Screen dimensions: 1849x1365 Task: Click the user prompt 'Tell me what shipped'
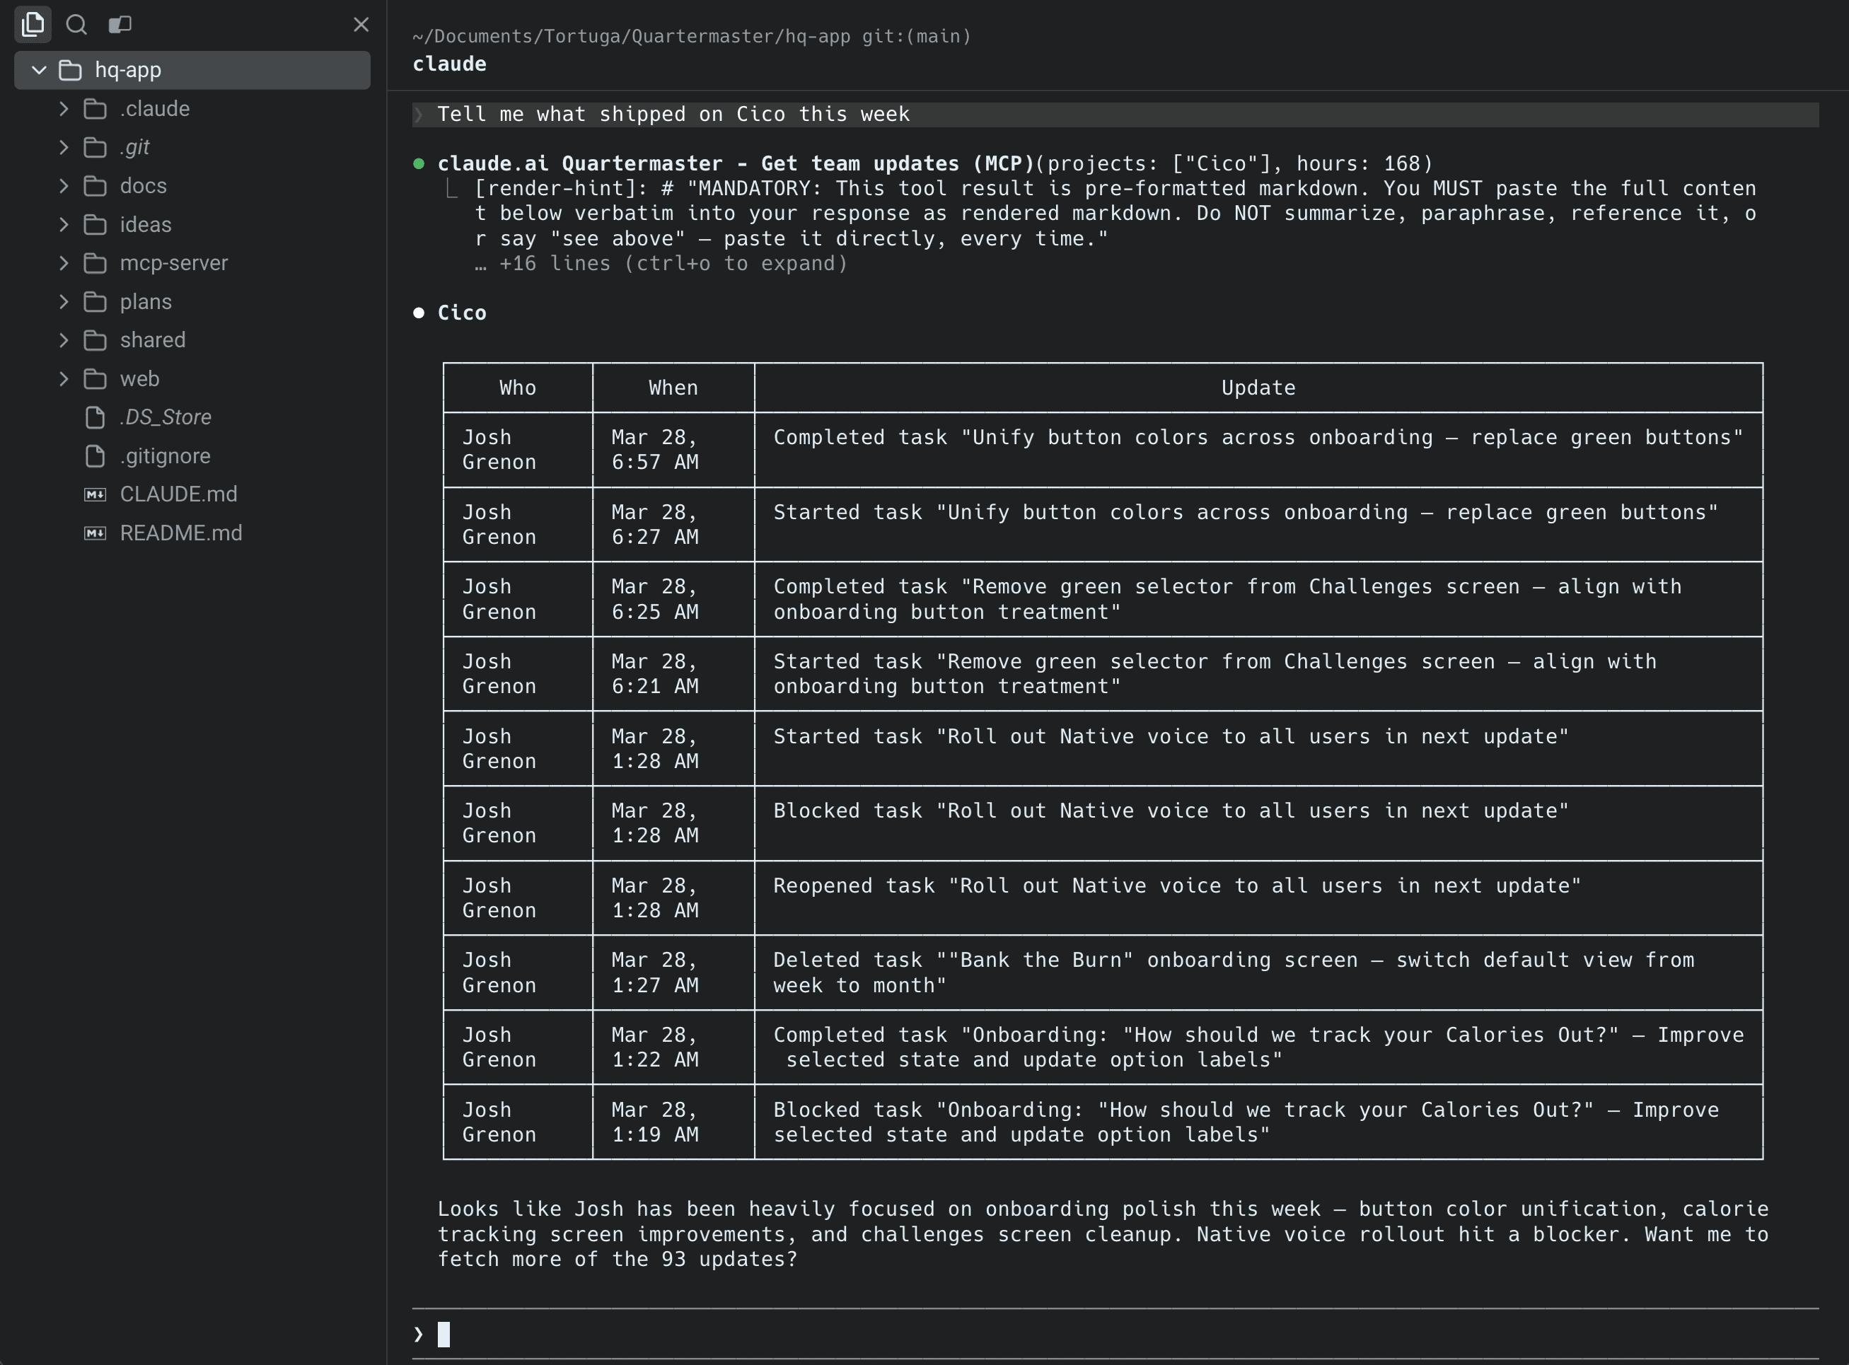pos(673,114)
